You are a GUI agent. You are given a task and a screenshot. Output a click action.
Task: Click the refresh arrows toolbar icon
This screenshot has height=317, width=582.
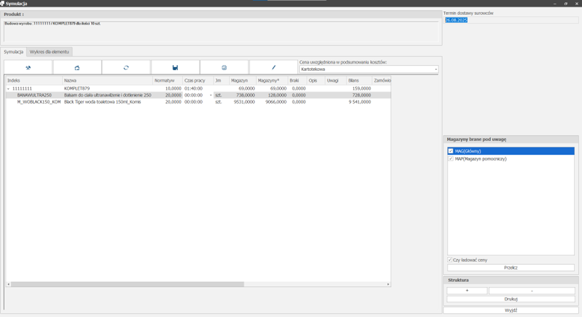[126, 68]
